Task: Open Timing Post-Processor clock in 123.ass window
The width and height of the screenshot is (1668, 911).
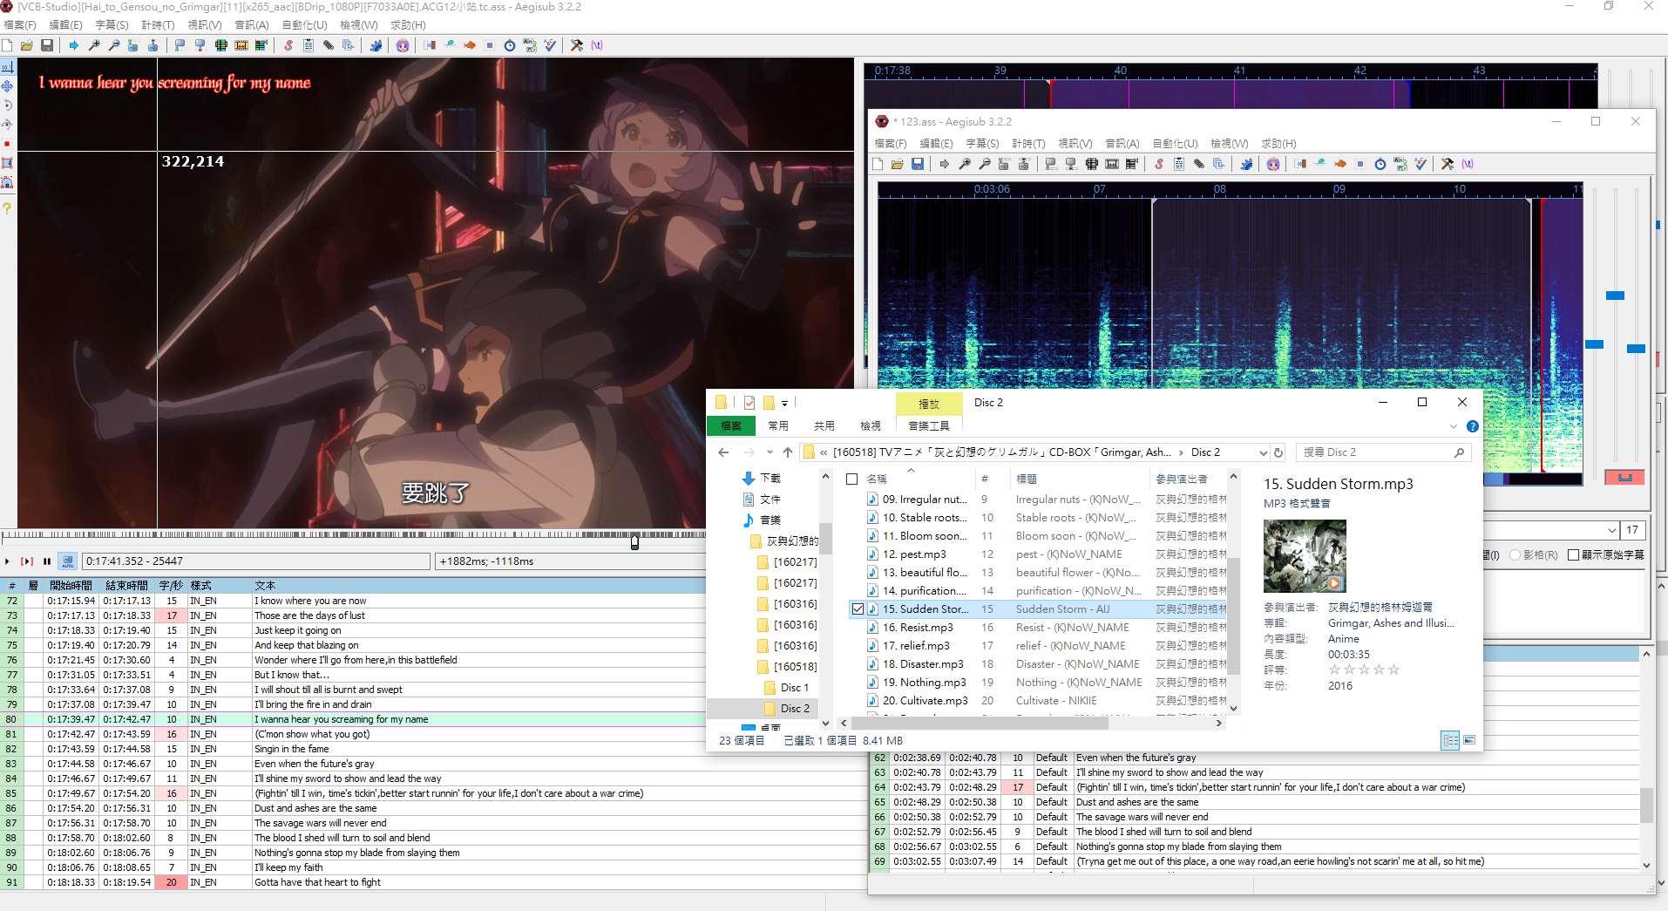Action: pos(1380,164)
